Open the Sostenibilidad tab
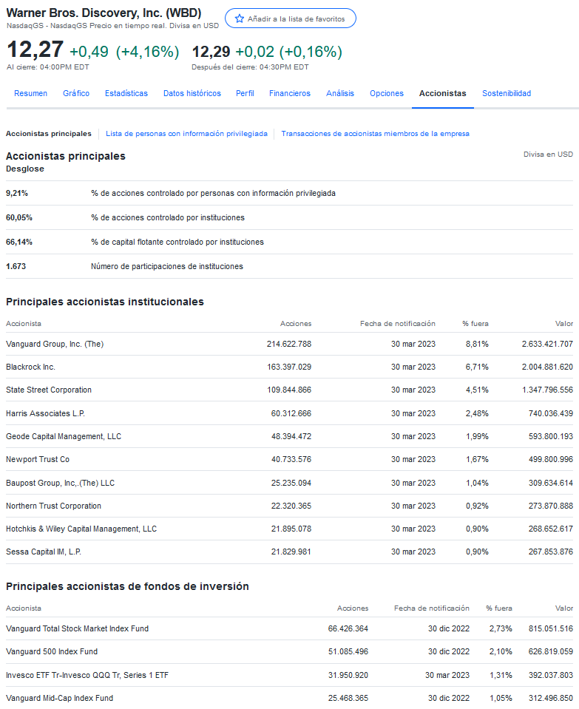 pos(507,93)
